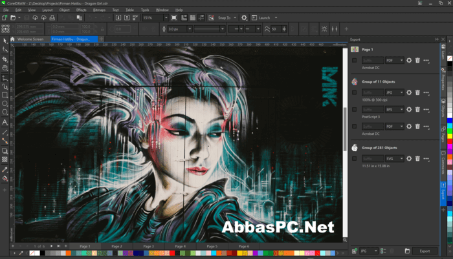The image size is (453, 259).
Task: Close the Export docker panel
Action: click(x=443, y=39)
